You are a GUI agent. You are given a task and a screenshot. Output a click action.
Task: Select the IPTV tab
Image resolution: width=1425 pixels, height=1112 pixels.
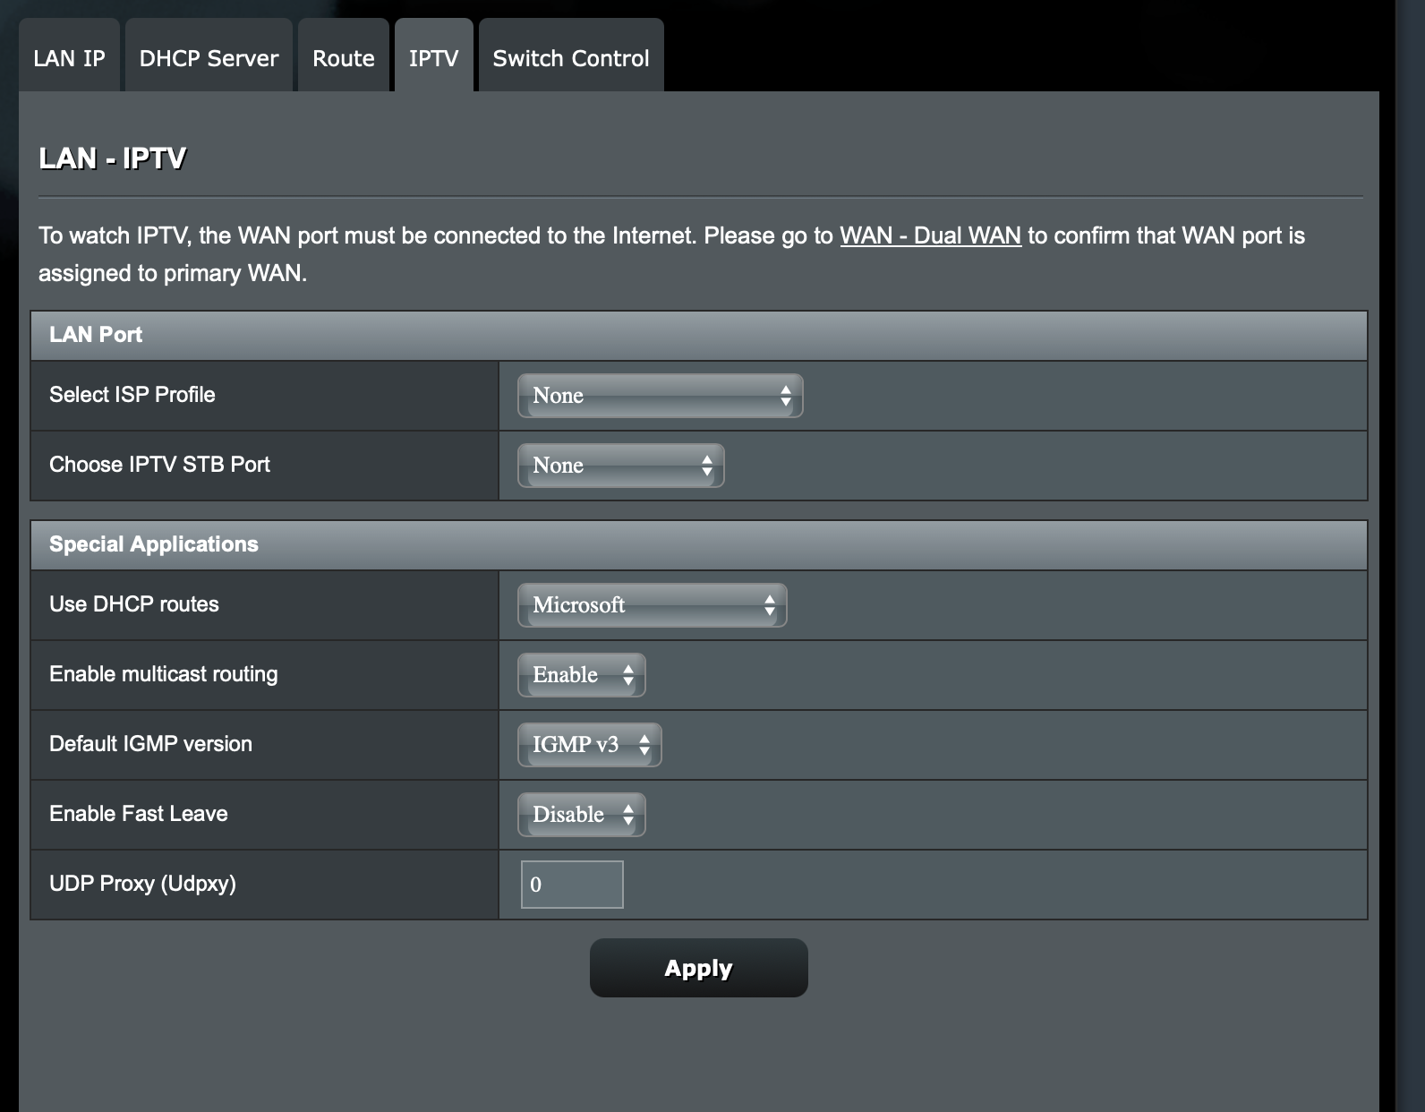pyautogui.click(x=434, y=56)
